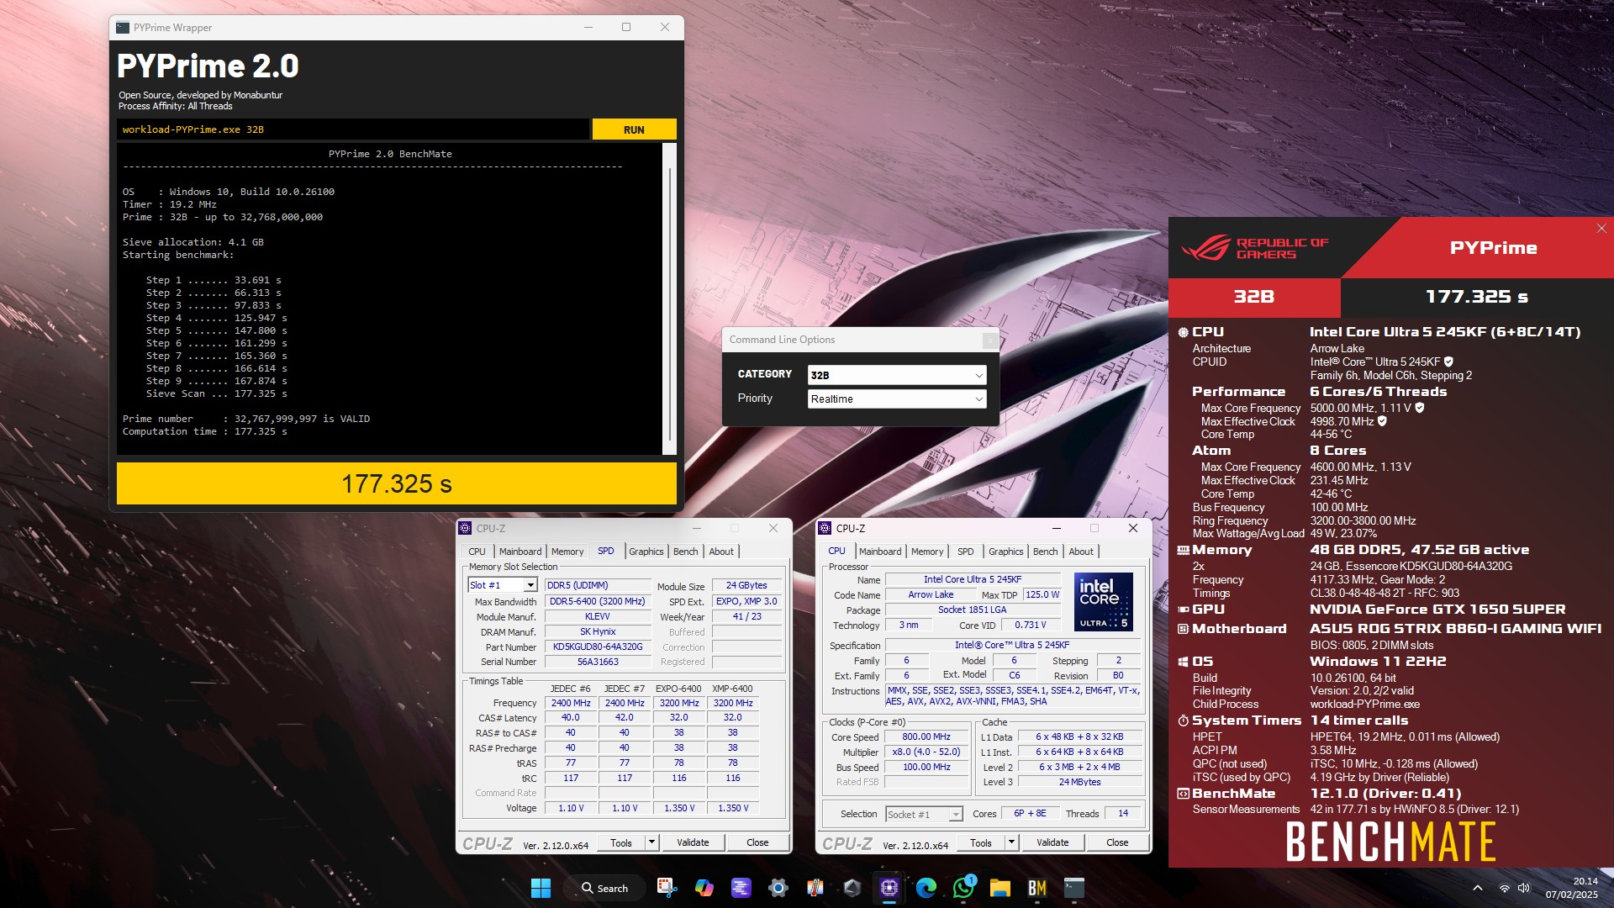Viewport: 1614px width, 908px height.
Task: Click the Multiplier x8.0 (4.0 - 52.0) value
Action: (926, 752)
